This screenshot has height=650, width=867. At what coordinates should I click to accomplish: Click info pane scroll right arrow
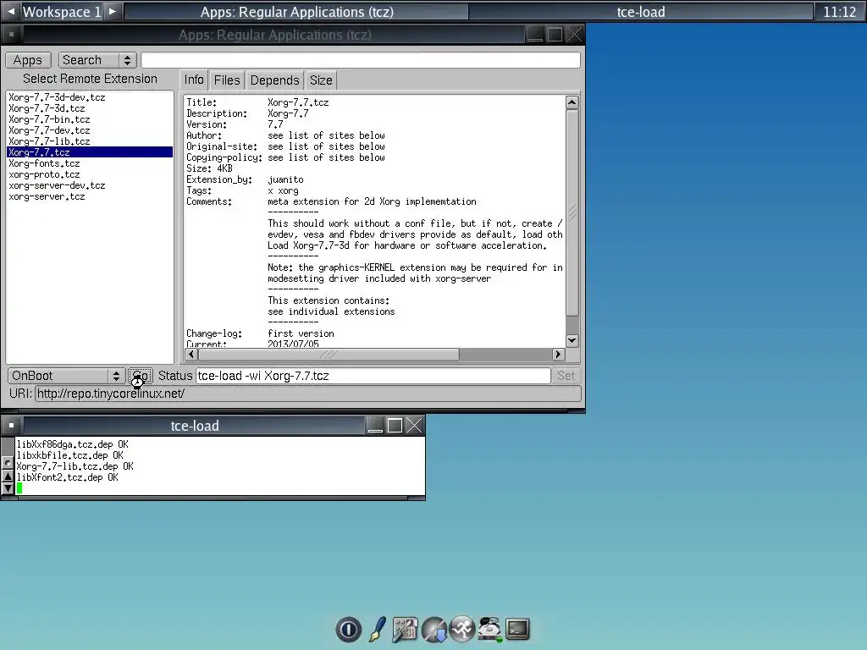pos(558,355)
